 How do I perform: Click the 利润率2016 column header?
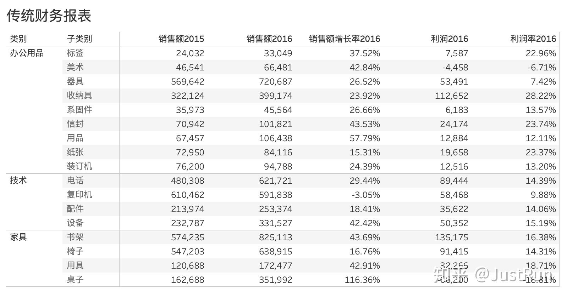click(533, 39)
